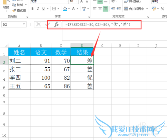Click the Copy (复制) button

18,5
